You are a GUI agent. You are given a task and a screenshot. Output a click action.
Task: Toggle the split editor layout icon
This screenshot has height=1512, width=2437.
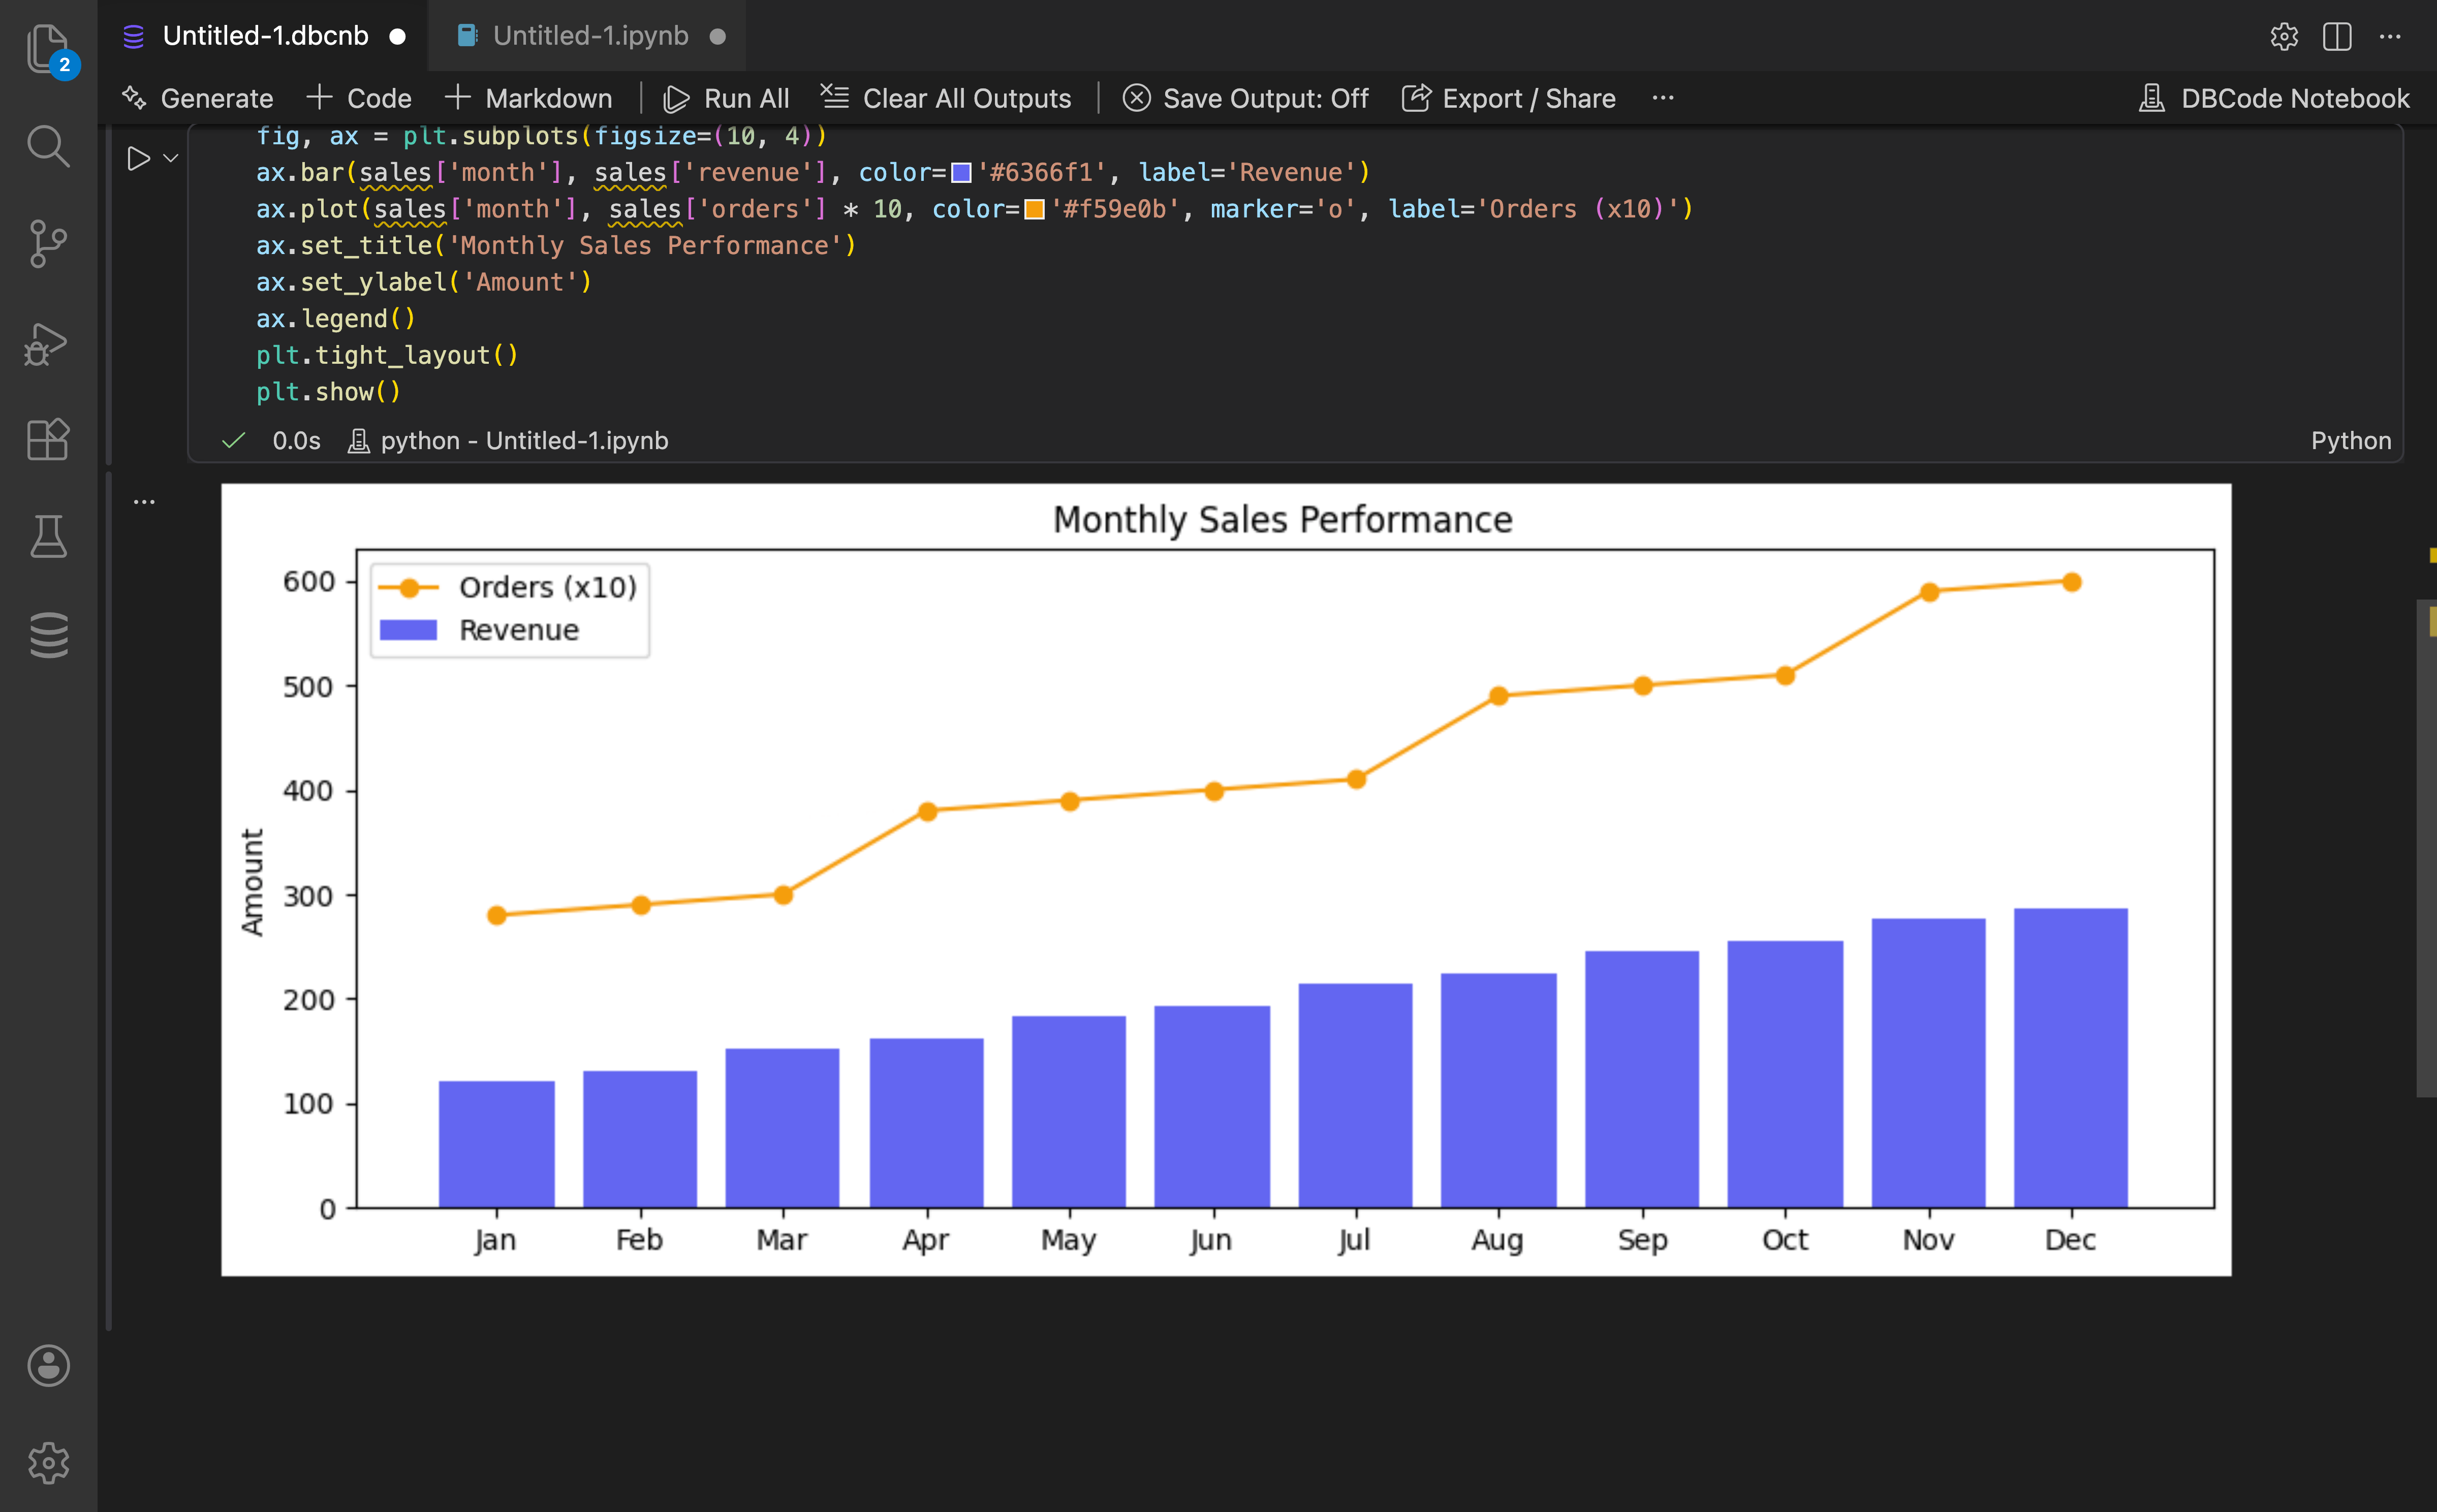coord(2337,37)
